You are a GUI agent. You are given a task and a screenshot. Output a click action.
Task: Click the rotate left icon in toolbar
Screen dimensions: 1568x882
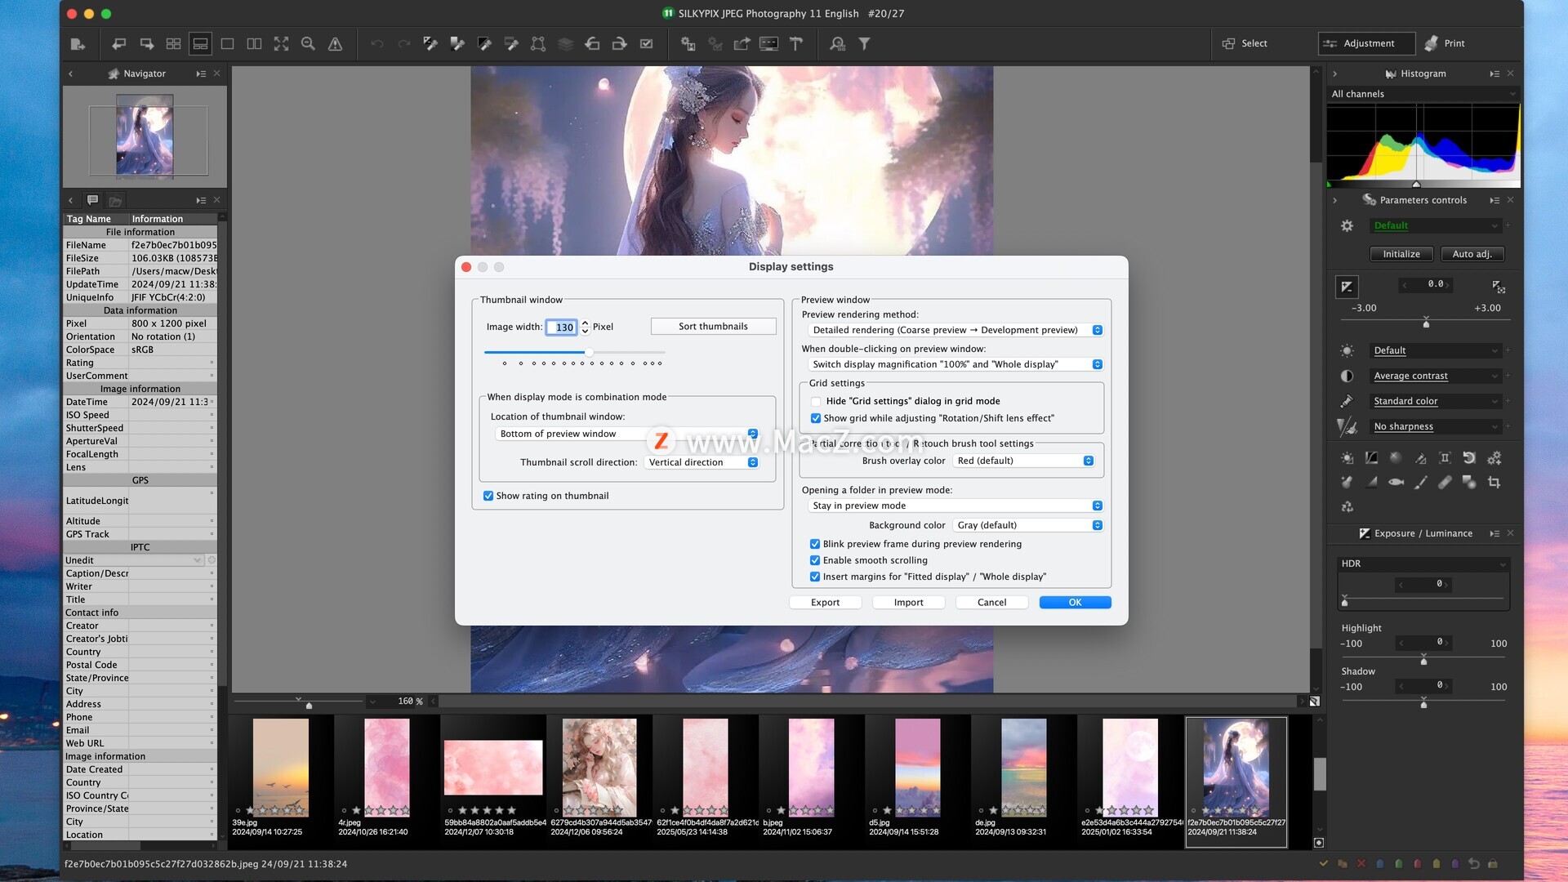pyautogui.click(x=593, y=44)
